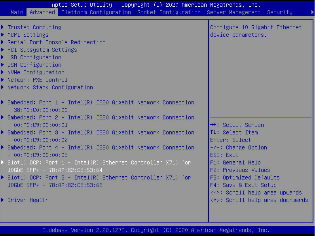Open Embedded Port 2 I350 network entry
Screen dimensions: 315x236
(101, 121)
